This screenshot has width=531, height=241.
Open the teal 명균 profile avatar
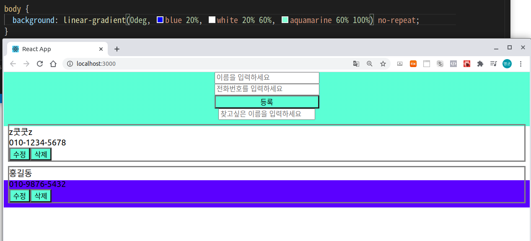pos(507,64)
